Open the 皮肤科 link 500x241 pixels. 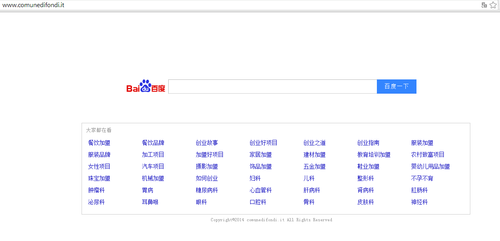pyautogui.click(x=366, y=202)
